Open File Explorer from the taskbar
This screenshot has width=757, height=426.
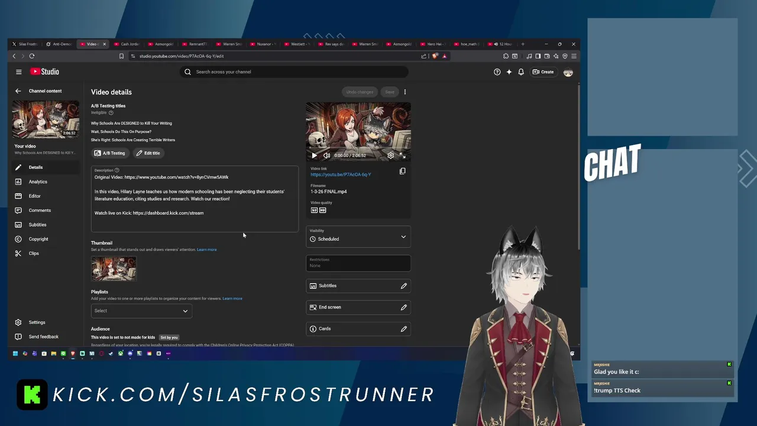click(53, 354)
